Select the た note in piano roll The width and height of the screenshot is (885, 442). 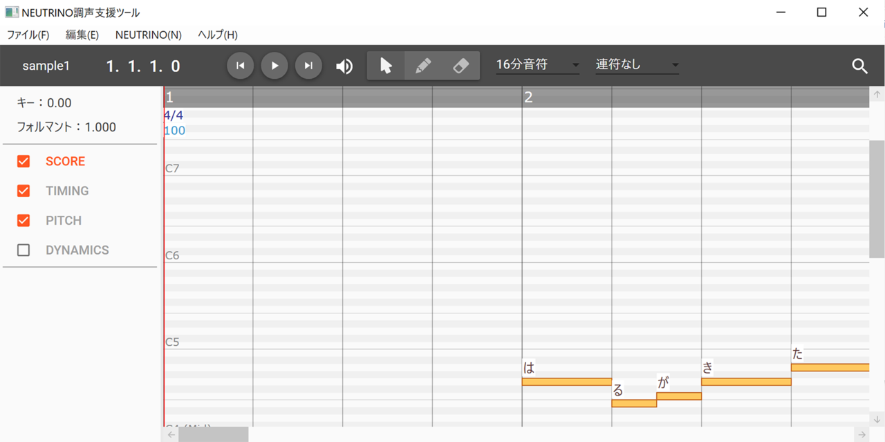[830, 367]
